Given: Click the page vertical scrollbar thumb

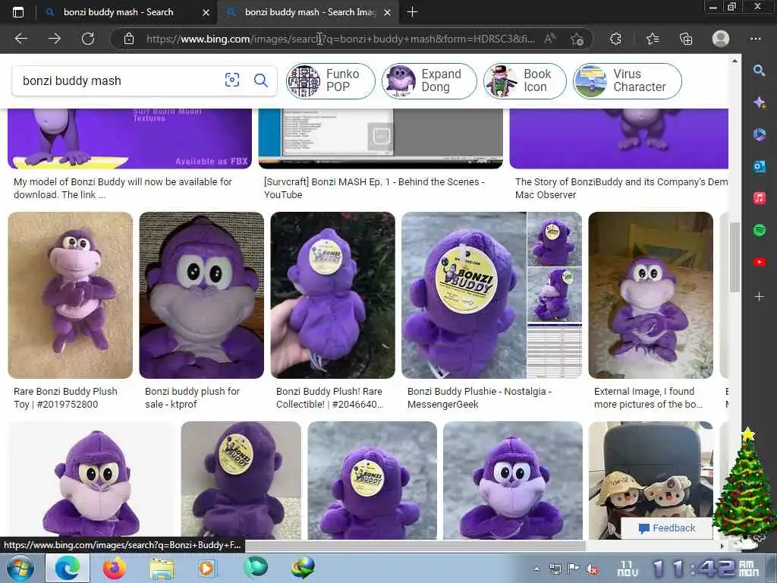Looking at the screenshot, I should point(735,257).
